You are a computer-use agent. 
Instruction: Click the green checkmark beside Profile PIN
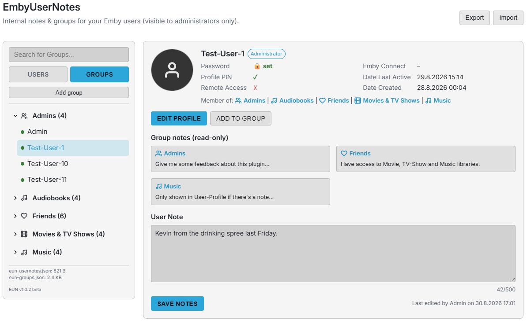coord(256,77)
